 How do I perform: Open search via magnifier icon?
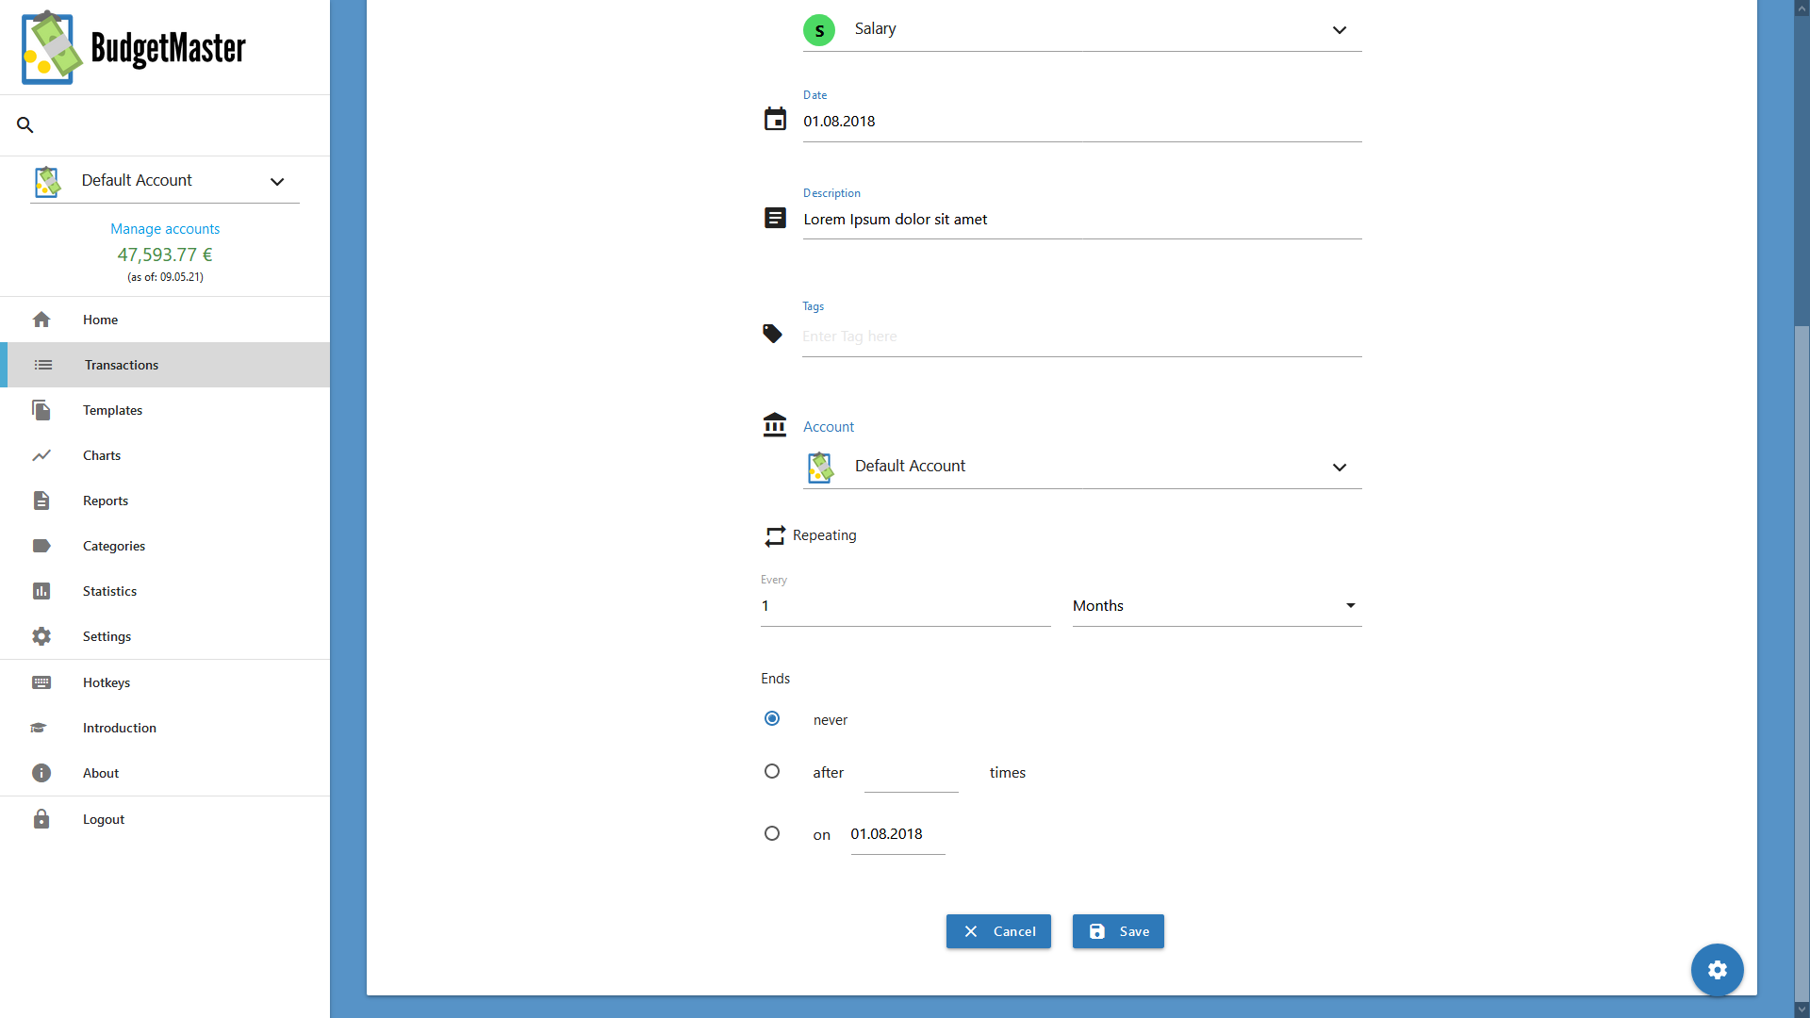coord(25,124)
